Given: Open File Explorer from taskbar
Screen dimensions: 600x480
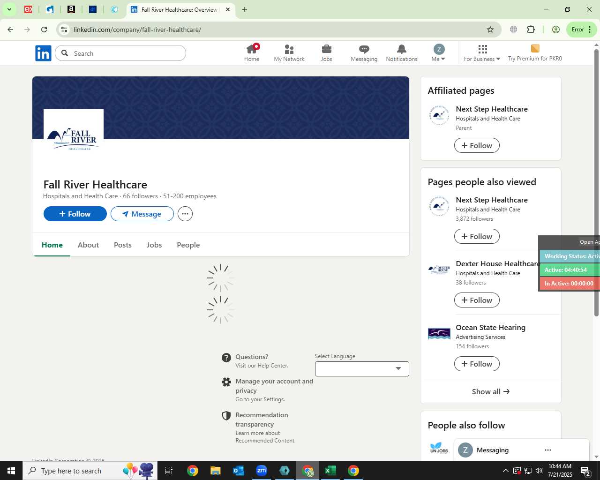Looking at the screenshot, I should pos(215,471).
